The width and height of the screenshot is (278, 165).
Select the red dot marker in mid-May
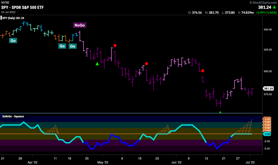tap(146, 64)
